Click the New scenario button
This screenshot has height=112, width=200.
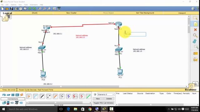(x=98, y=99)
